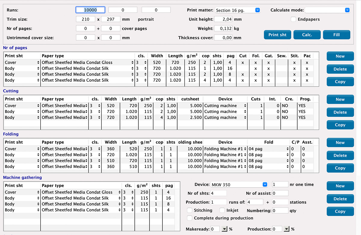Click the Cuts column header in Cutting table
The image size is (361, 235).
tap(256, 99)
